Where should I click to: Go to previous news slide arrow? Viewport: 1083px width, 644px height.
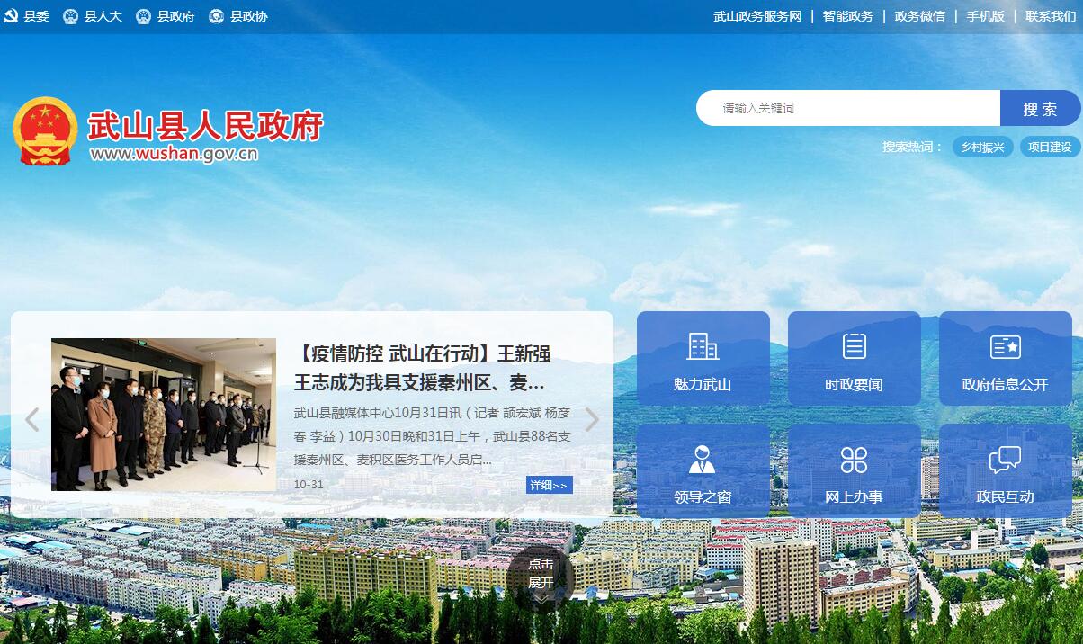[32, 420]
